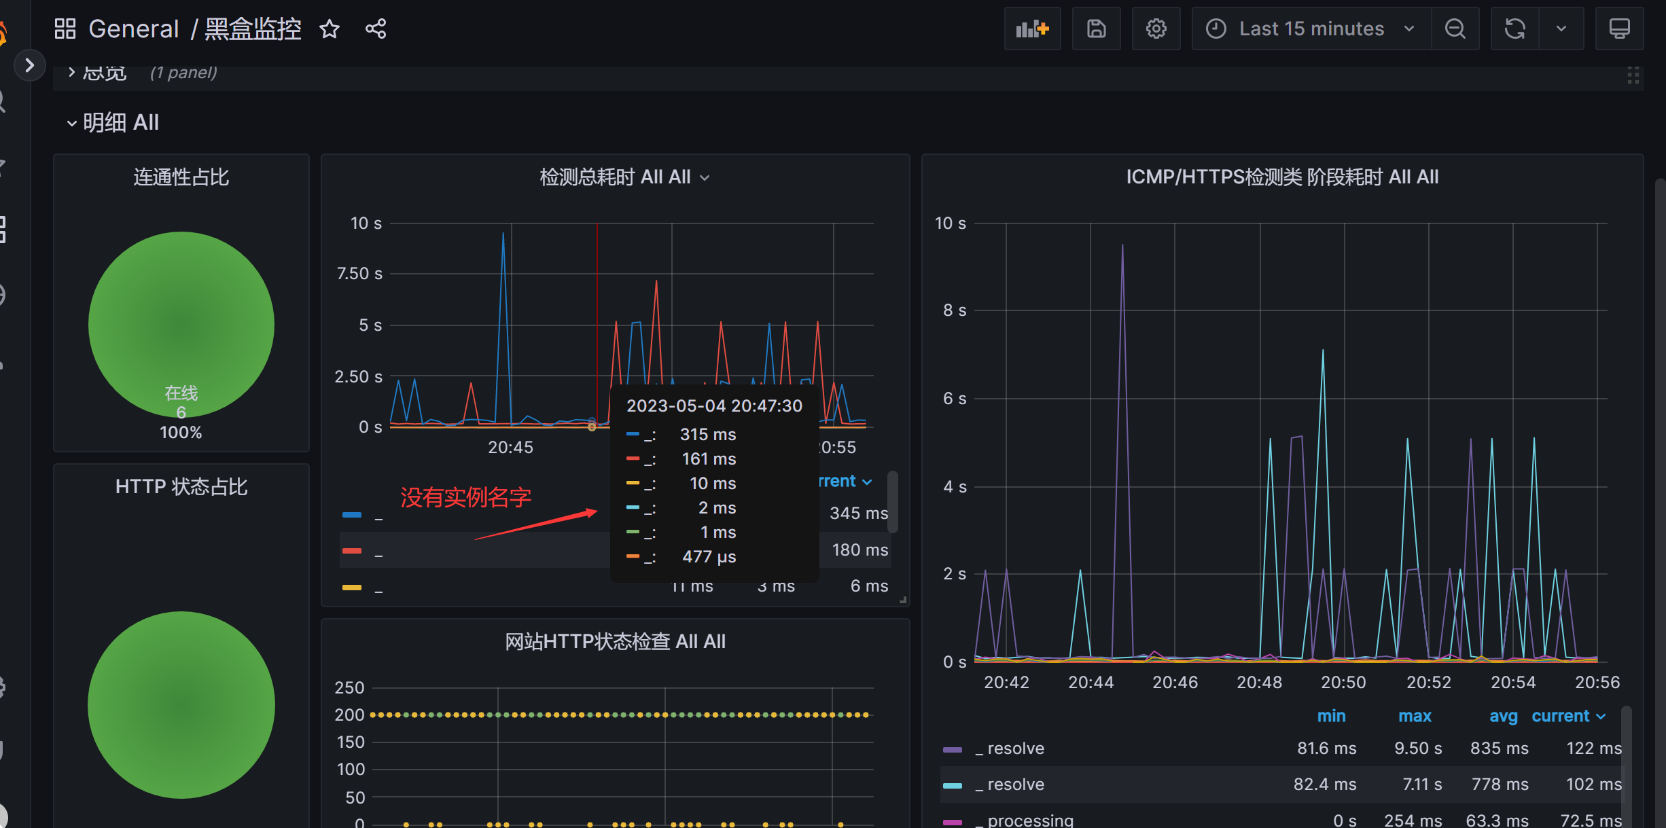
Task: Open the Last 15 minutes time picker
Action: [1311, 29]
